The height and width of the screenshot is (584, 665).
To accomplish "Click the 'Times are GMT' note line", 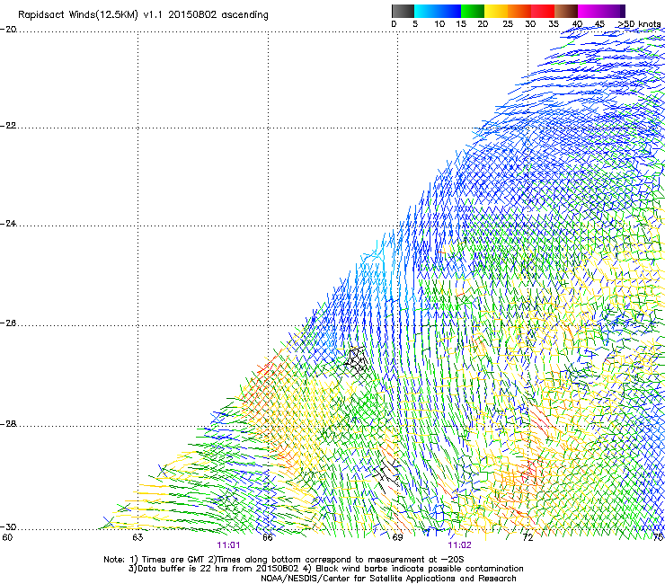I will click(x=284, y=560).
